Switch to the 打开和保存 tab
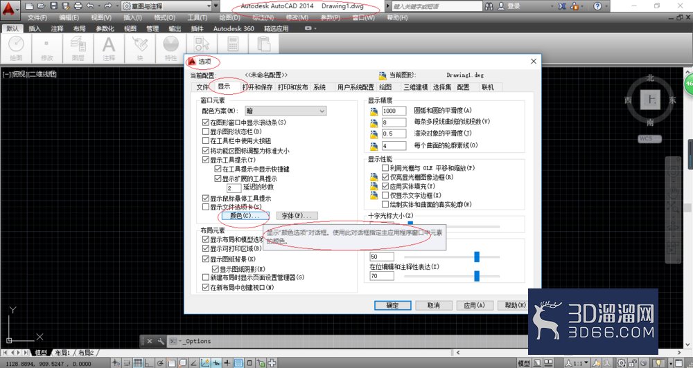The height and width of the screenshot is (368, 693). [x=258, y=87]
